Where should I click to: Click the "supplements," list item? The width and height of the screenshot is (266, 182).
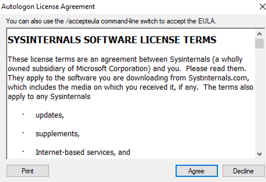[58, 134]
